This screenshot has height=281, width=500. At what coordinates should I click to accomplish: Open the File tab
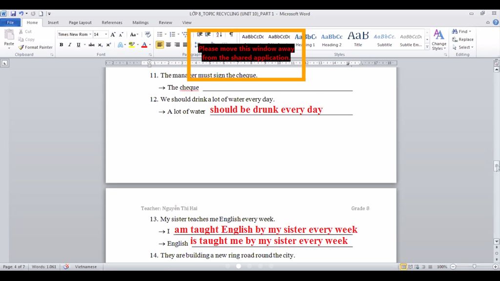10,22
